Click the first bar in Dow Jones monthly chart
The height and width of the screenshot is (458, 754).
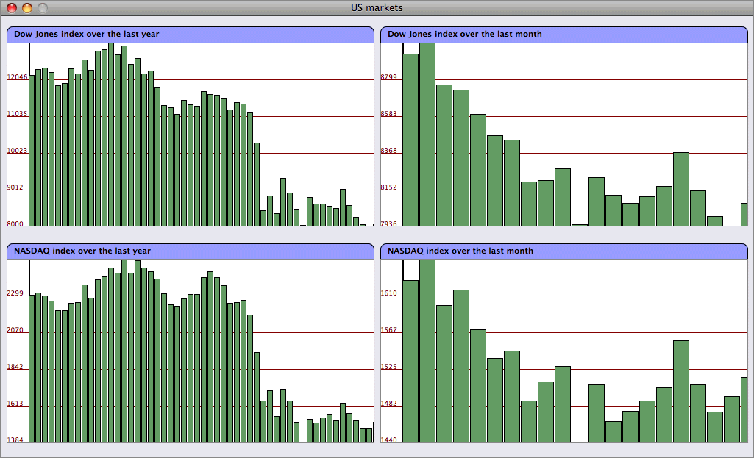410,140
